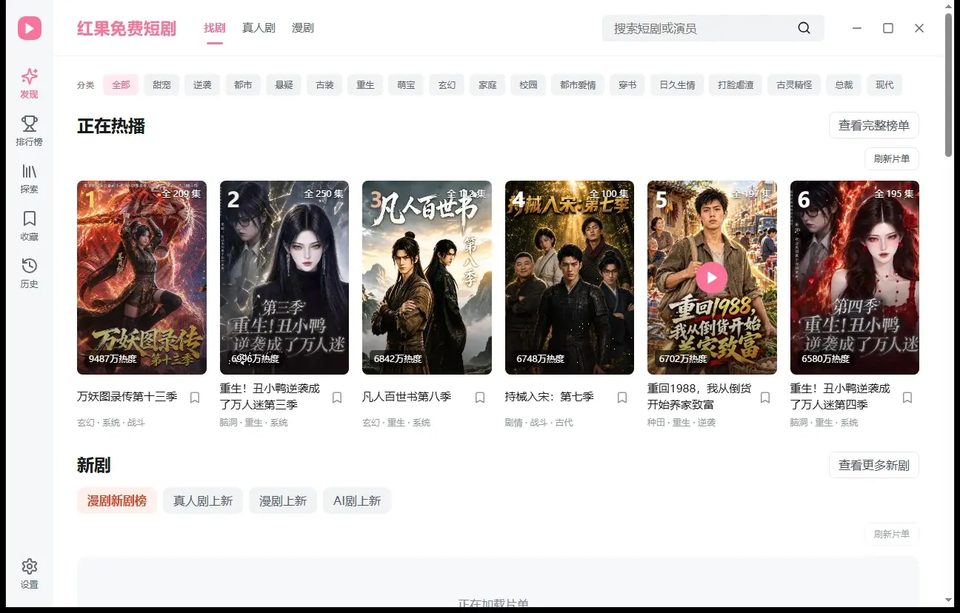
Task: Play 重回1988 using the pink play button
Action: [712, 278]
